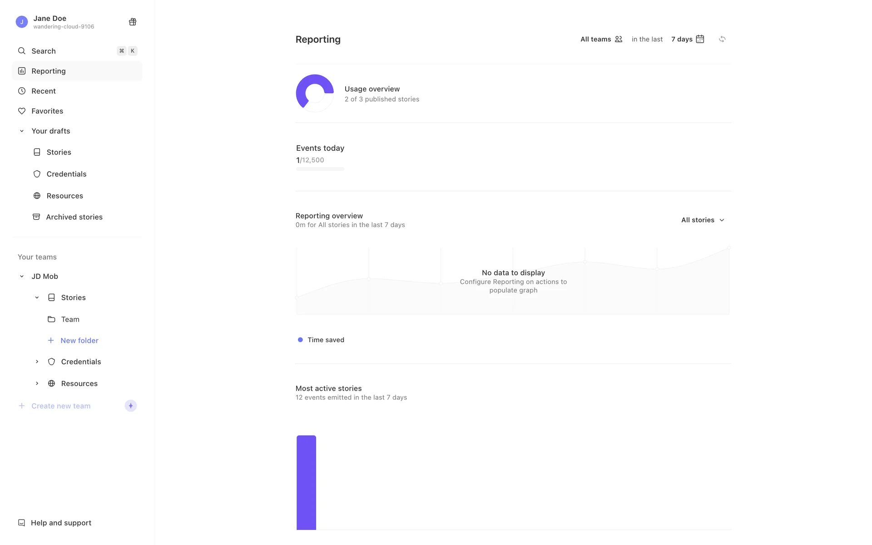The width and height of the screenshot is (872, 545).
Task: Click the Search magnifier icon in the sidebar
Action: click(x=21, y=51)
